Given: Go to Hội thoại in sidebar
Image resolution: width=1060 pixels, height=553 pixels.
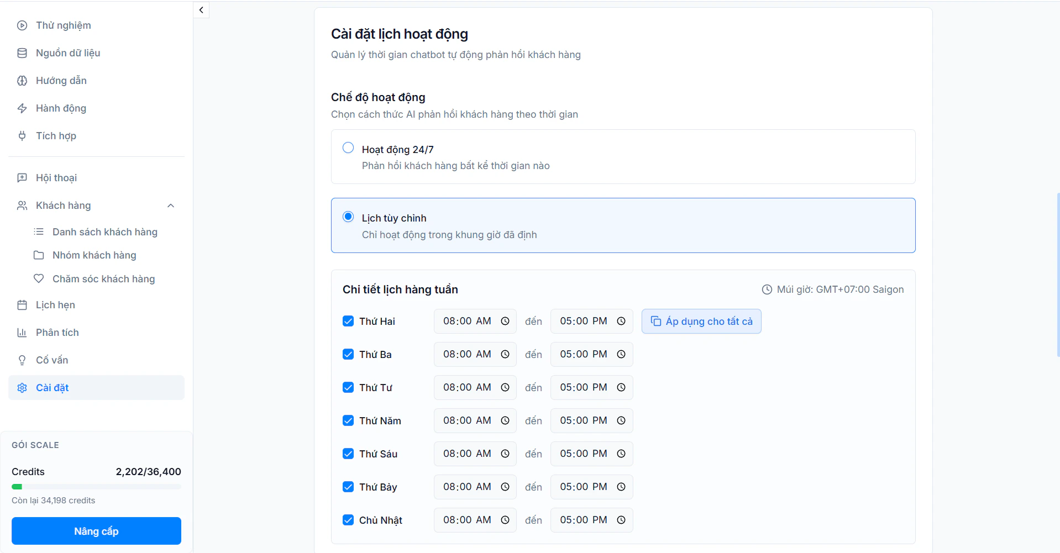Looking at the screenshot, I should pyautogui.click(x=96, y=178).
